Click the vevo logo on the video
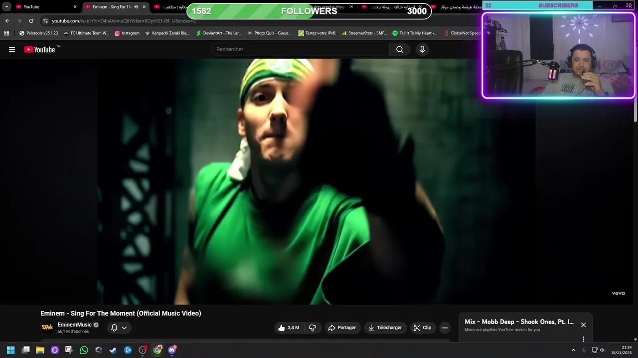Viewport: 638px width, 358px height. click(x=619, y=293)
